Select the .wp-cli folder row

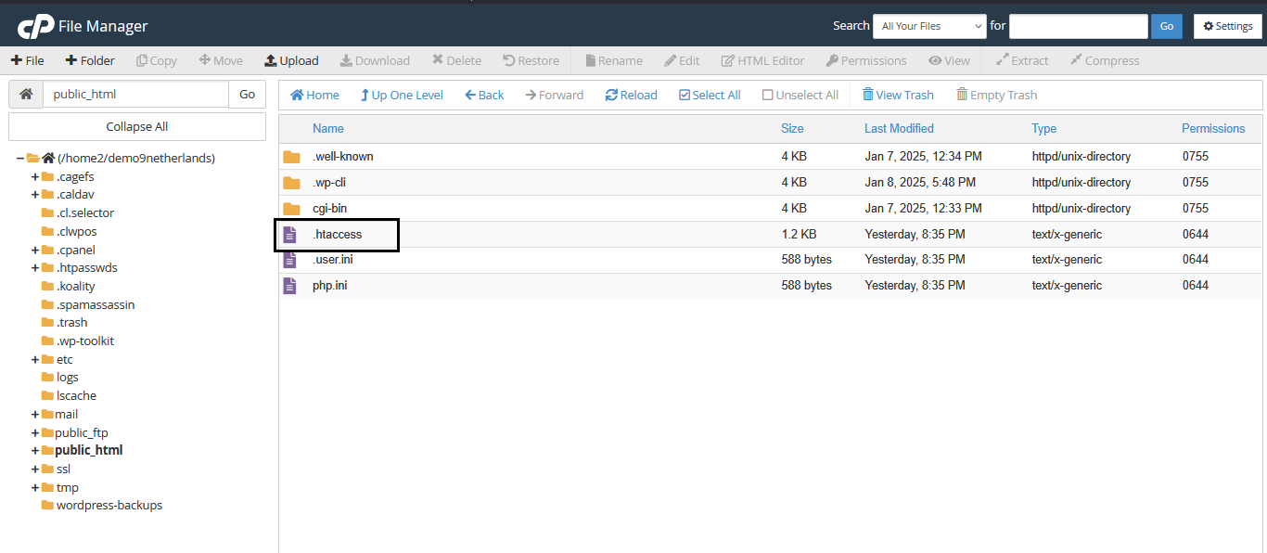click(x=770, y=182)
